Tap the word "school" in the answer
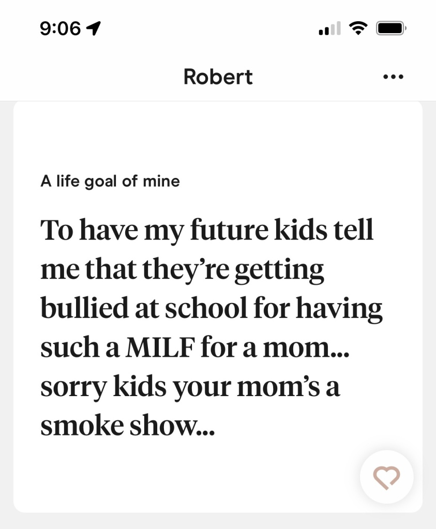 coord(206,307)
